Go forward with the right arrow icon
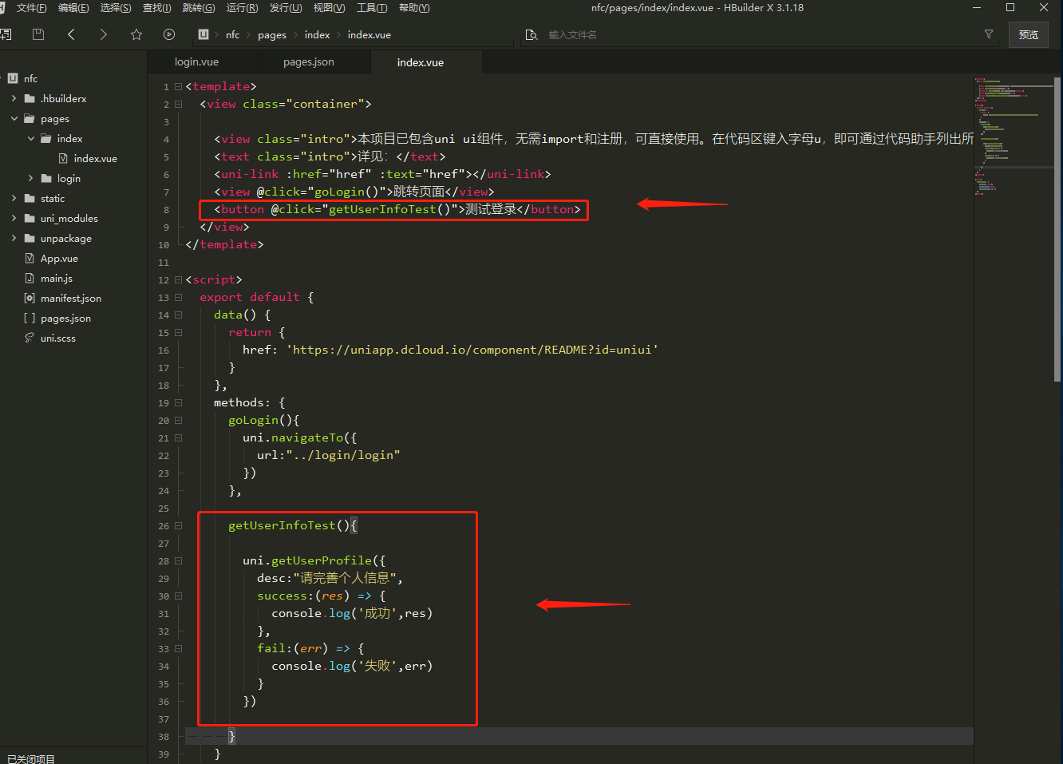 pos(103,34)
